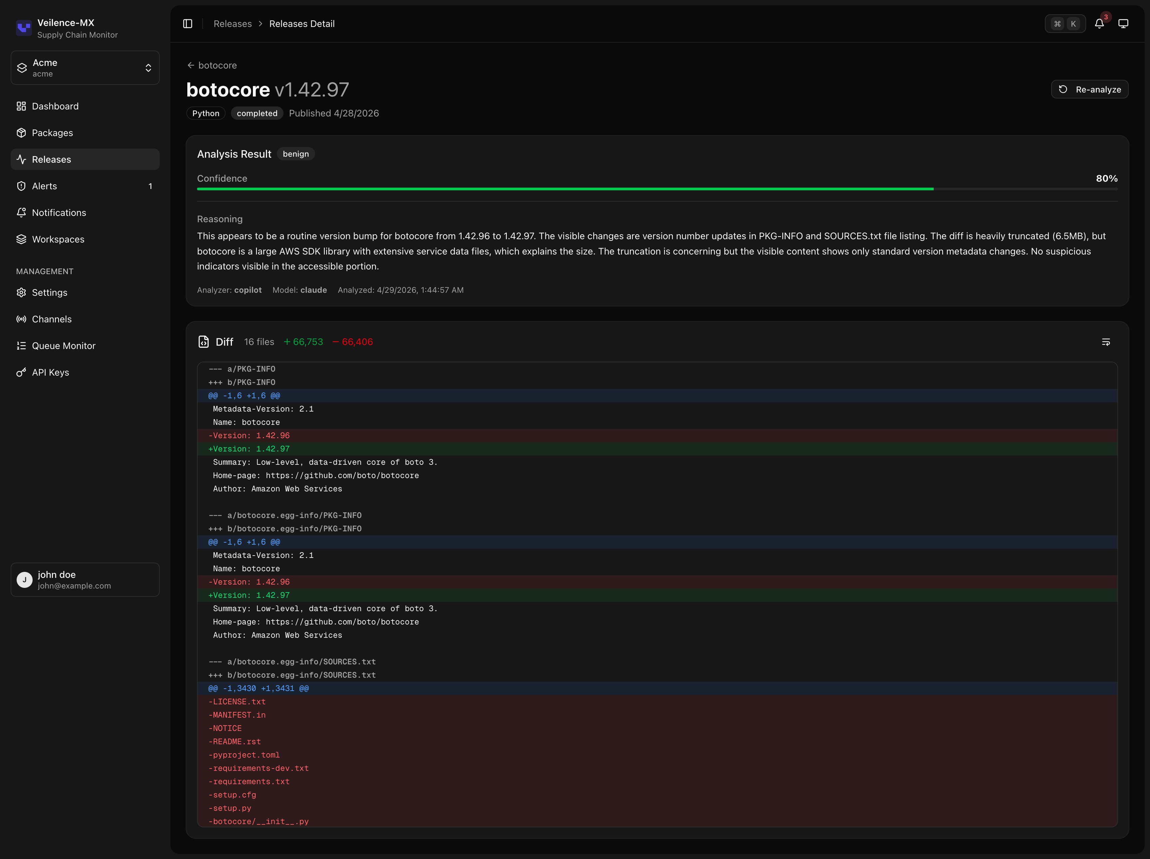Go back to botocore package link
Image resolution: width=1150 pixels, height=859 pixels.
pyautogui.click(x=212, y=65)
